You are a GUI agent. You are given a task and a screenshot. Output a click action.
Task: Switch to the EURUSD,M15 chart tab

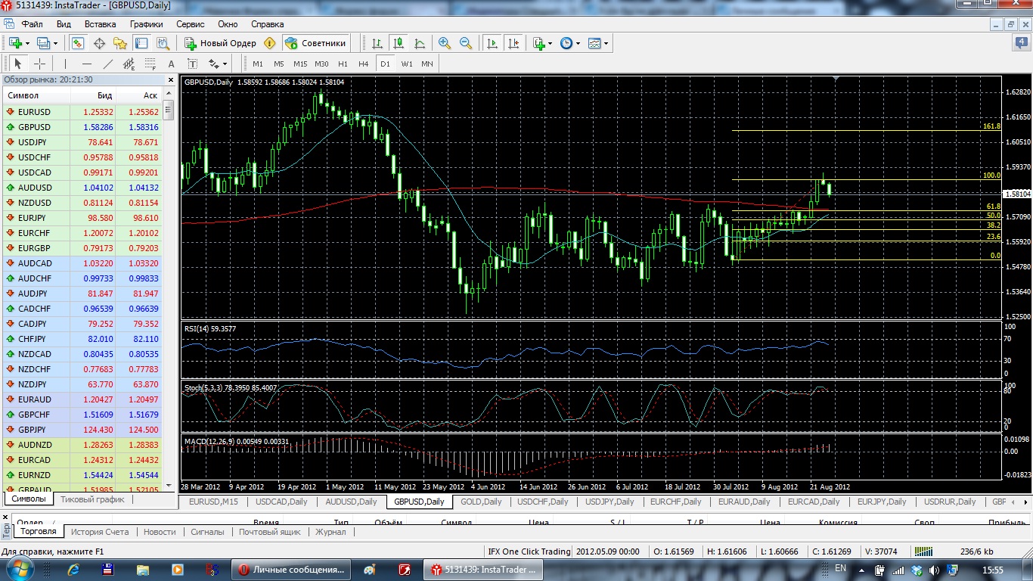pos(213,502)
